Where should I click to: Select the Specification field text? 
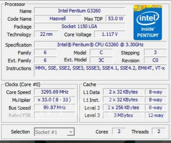(x=100, y=44)
